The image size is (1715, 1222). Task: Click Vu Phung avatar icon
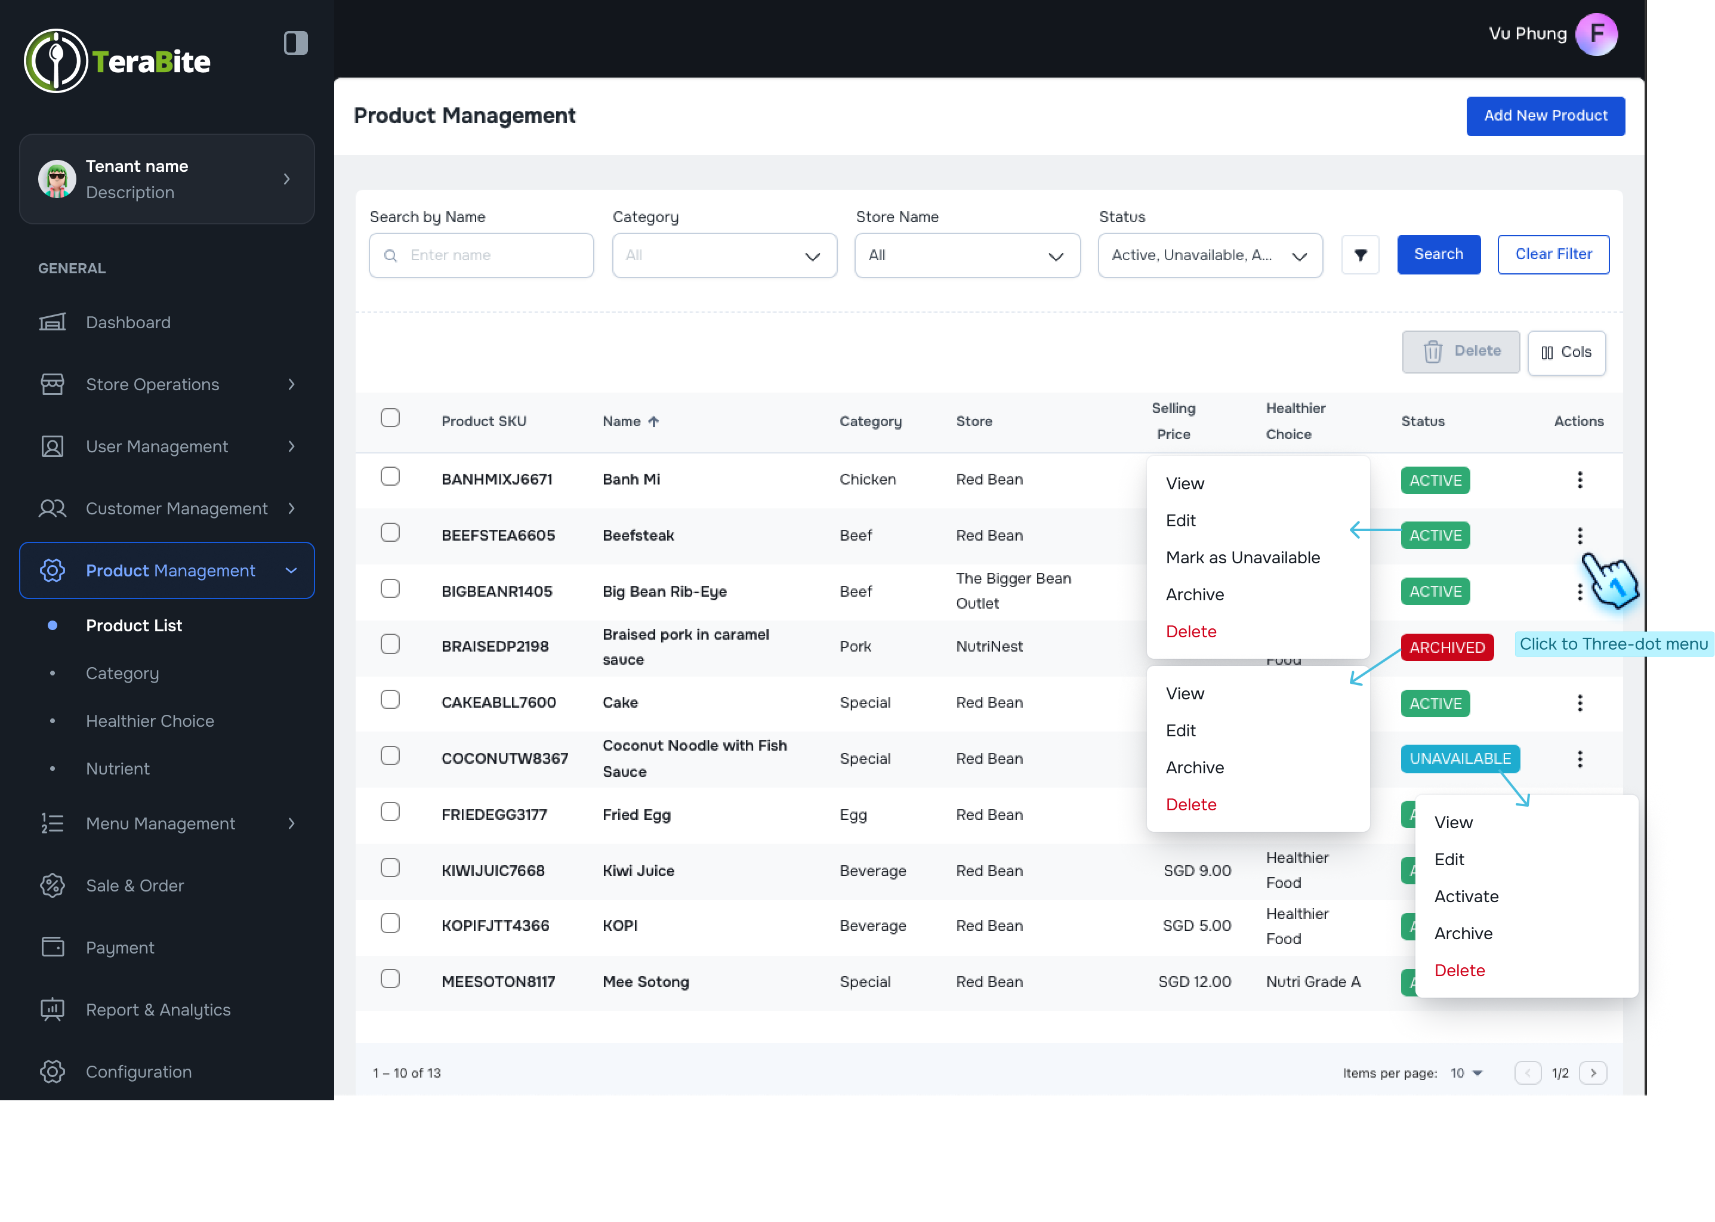point(1596,35)
